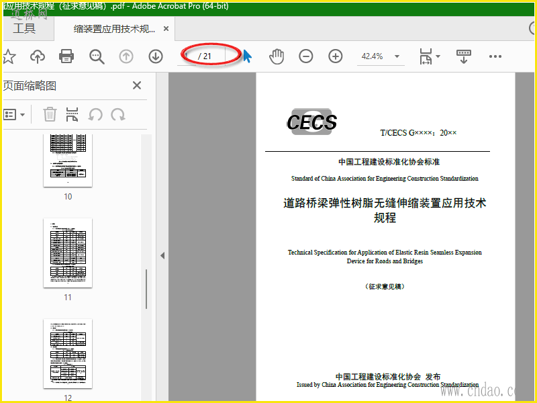Switch to the 工具 tab
The height and width of the screenshot is (403, 537).
(25, 28)
